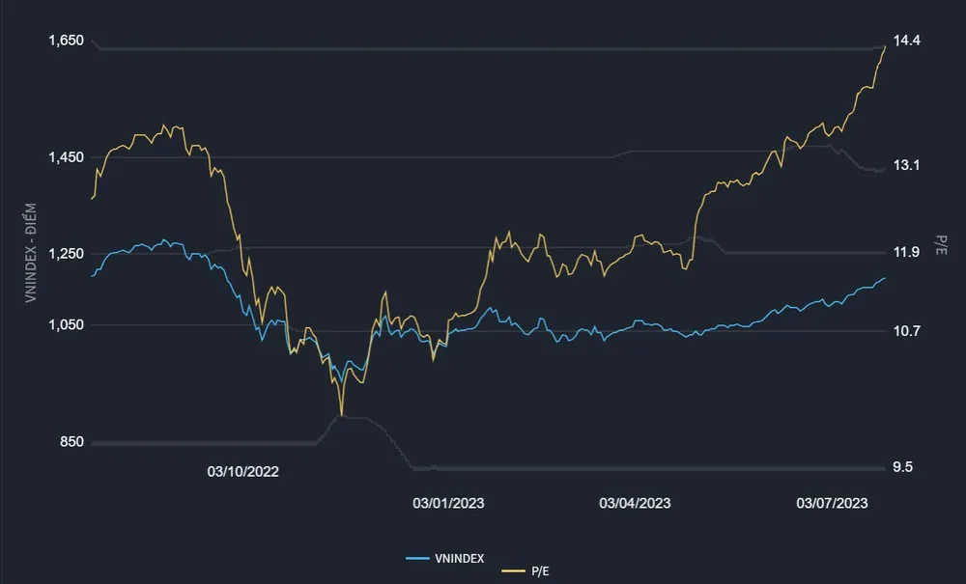Viewport: 966px width, 584px height.
Task: Click the 1,250 left axis tick label
Action: click(66, 253)
